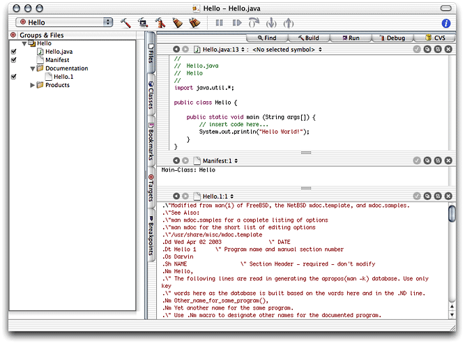Select the Products folder in the tree
465x343 pixels.
(x=57, y=85)
